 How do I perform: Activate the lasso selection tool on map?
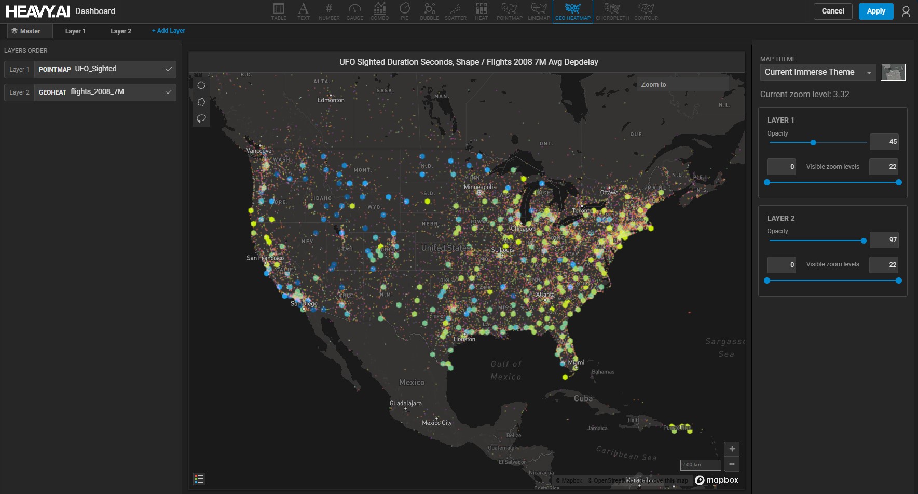point(201,118)
